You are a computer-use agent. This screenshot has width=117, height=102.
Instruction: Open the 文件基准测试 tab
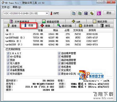(20, 21)
